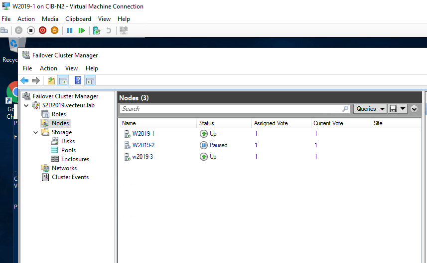Viewport: 427px width, 263px height.
Task: Click the VM Shut Down red button
Action: tap(42, 30)
